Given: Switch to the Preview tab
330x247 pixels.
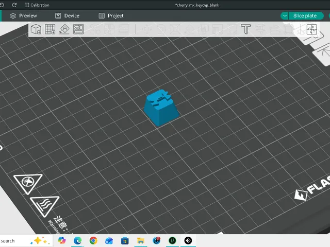Looking at the screenshot, I should pyautogui.click(x=24, y=16).
